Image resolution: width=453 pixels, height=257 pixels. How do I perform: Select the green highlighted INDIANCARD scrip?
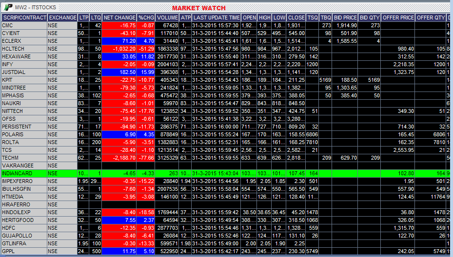click(x=17, y=173)
